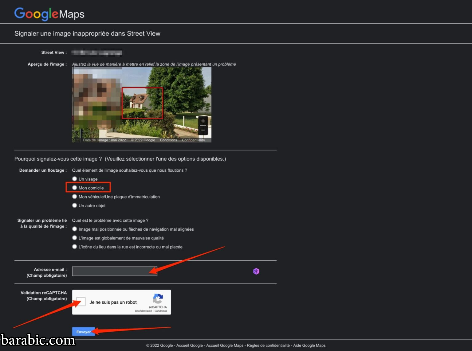Choose 'Image mal positionnée' radio option
472x351 pixels.
[x=74, y=229]
